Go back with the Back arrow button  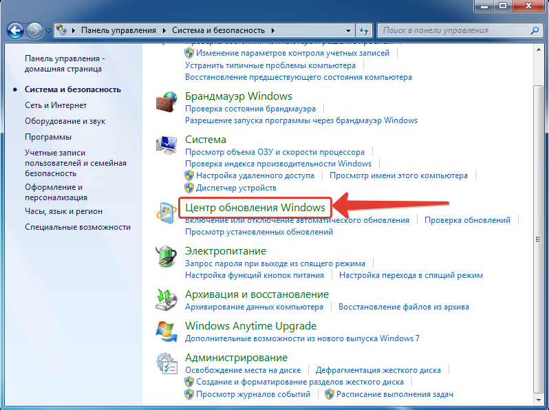click(x=15, y=31)
